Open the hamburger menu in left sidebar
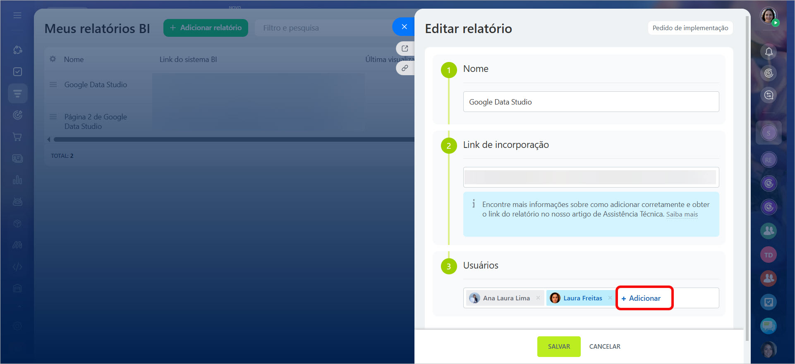 [17, 15]
